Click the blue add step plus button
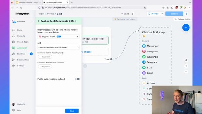Screen dimensions: 202x114 tap(186, 28)
